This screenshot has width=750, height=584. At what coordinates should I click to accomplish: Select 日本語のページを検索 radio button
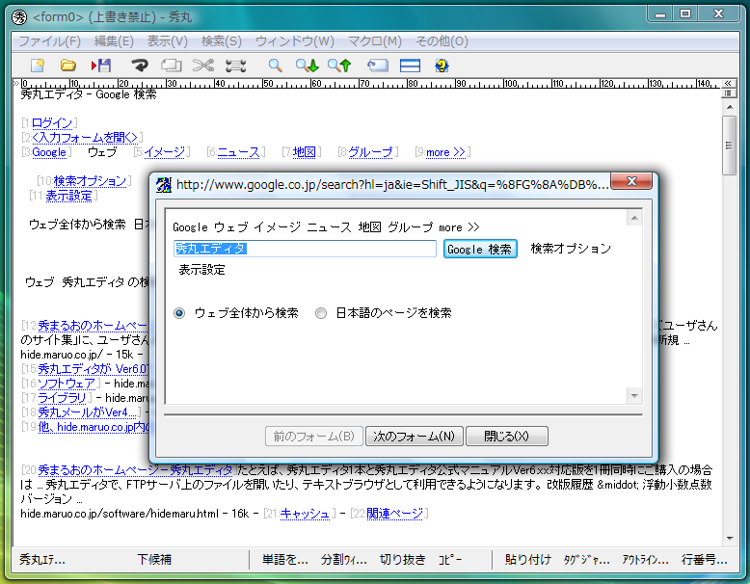pyautogui.click(x=321, y=313)
